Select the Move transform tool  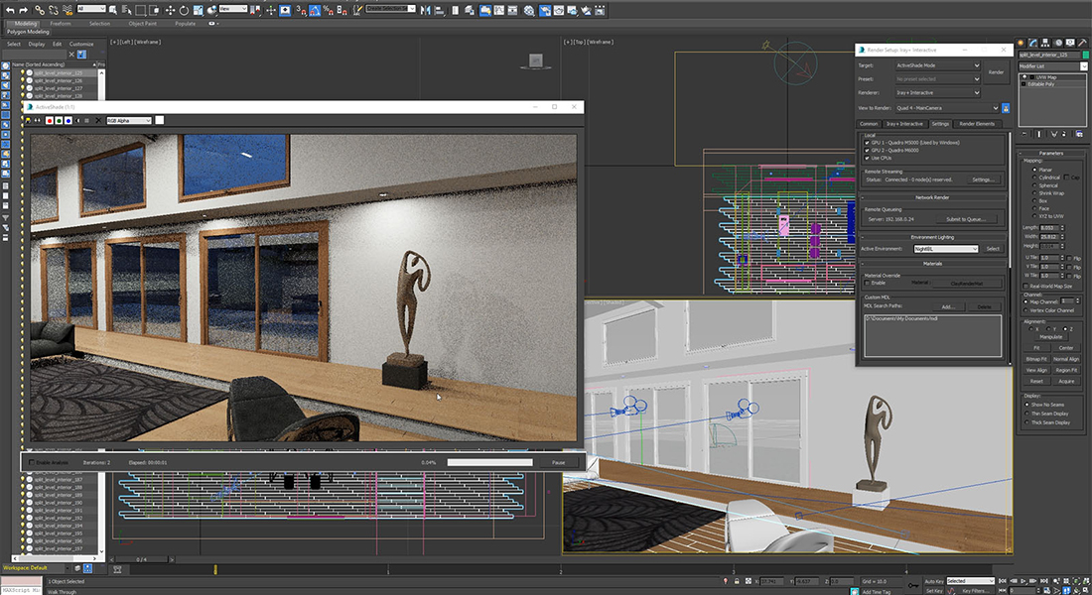pos(171,9)
